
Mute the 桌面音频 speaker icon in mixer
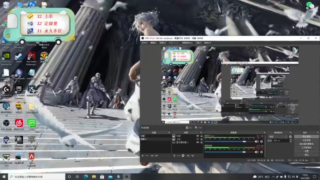(x=256, y=152)
